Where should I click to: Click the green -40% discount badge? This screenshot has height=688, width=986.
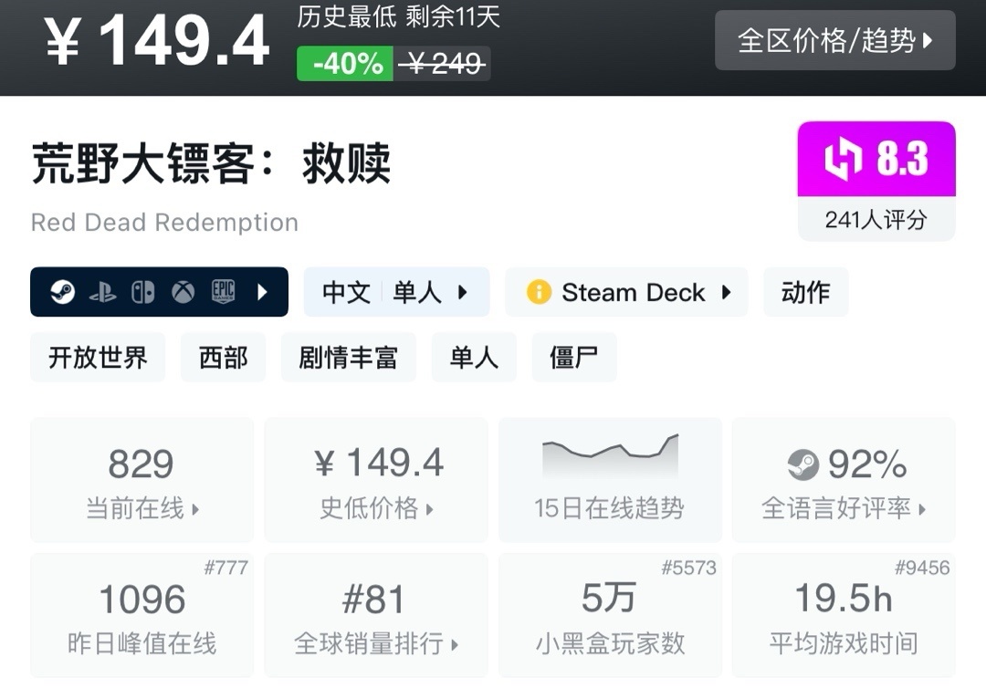coord(345,64)
